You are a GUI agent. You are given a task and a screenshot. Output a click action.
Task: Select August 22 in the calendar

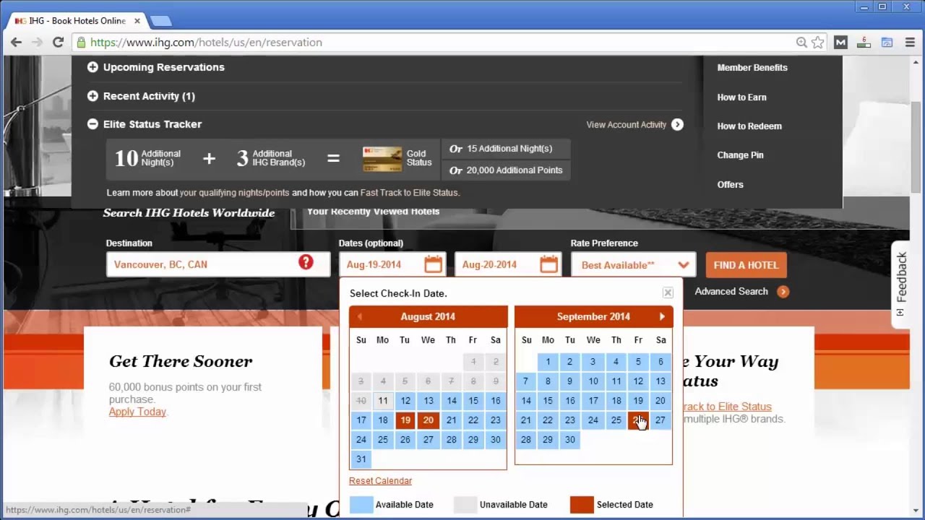473,420
